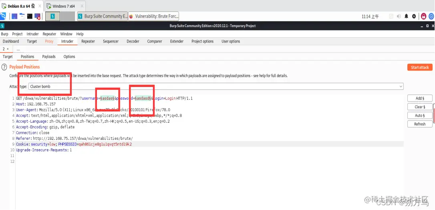Open the Intruder menu in the menu bar
The image size is (435, 210).
tap(33, 34)
